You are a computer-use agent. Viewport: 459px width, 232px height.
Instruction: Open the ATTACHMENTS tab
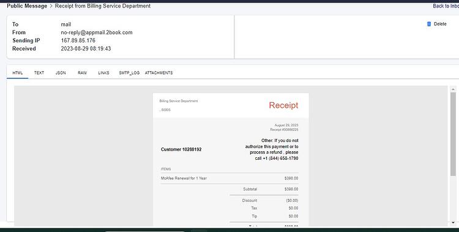click(x=159, y=73)
